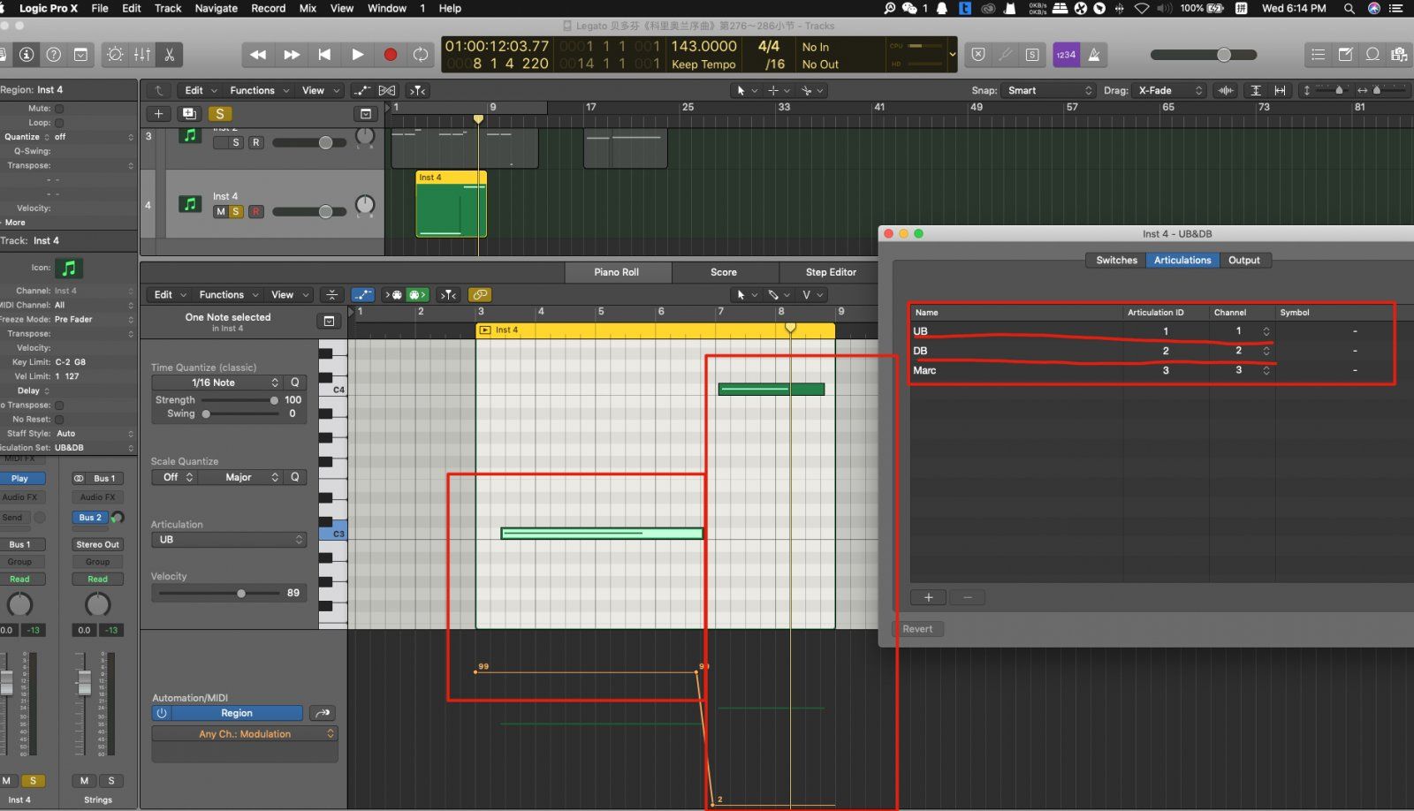Add a new track with plus button

coord(158,113)
